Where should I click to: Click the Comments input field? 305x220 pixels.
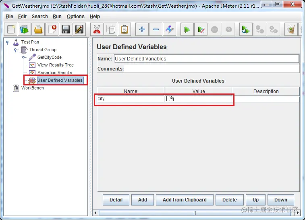[x=212, y=69]
